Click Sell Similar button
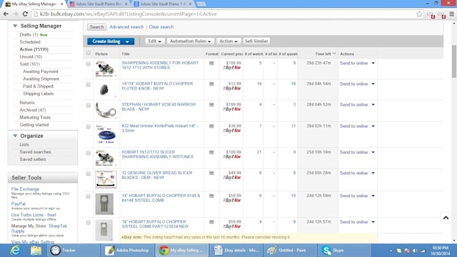 pyautogui.click(x=256, y=41)
